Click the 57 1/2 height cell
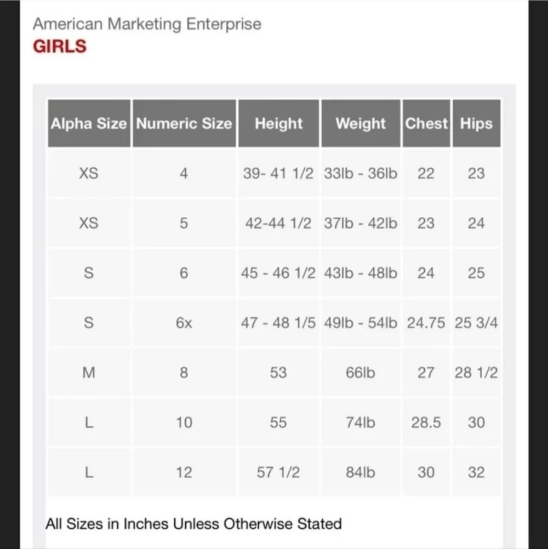This screenshot has width=548, height=549. coord(279,472)
